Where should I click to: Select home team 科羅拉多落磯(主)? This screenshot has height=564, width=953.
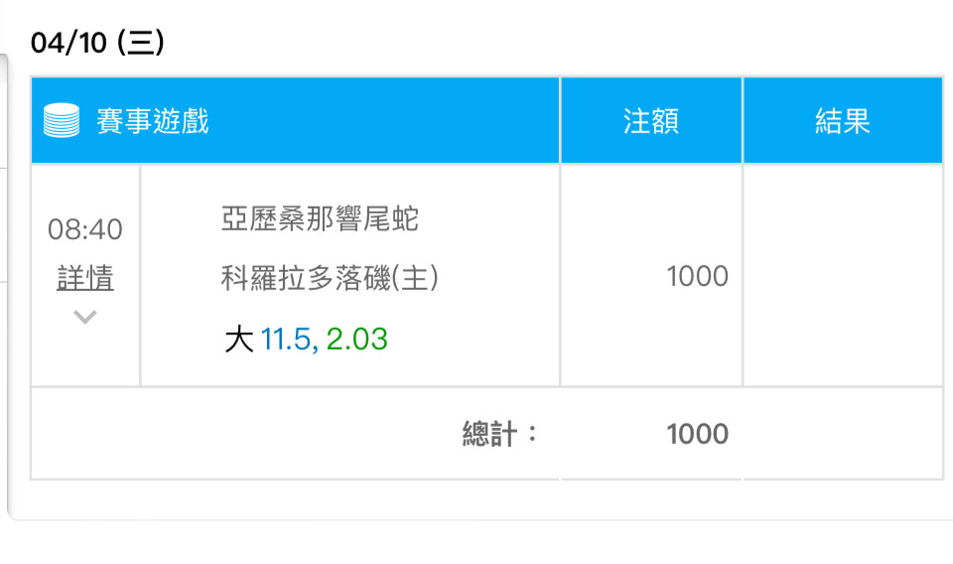click(330, 278)
